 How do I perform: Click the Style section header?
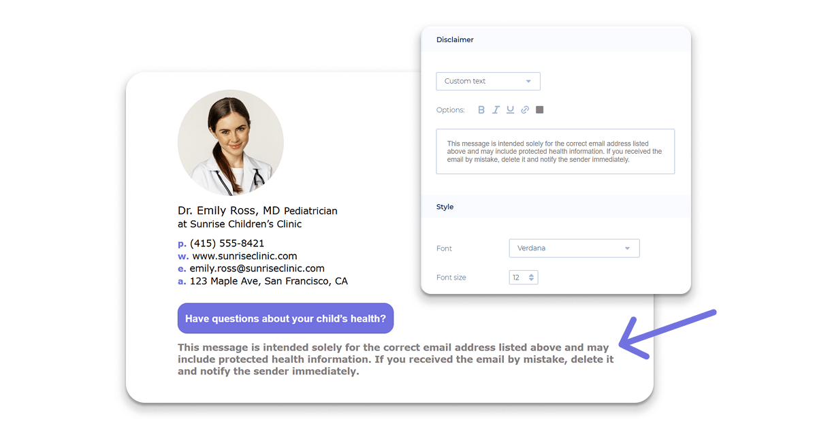click(x=556, y=207)
